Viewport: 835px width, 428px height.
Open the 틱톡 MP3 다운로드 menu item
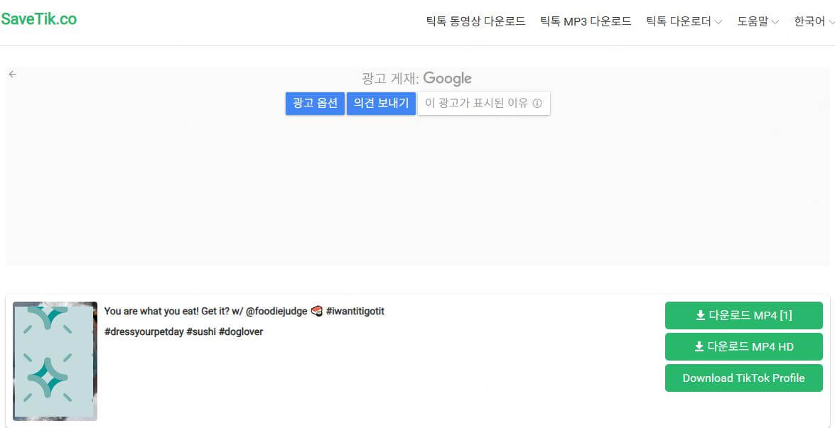click(x=586, y=22)
